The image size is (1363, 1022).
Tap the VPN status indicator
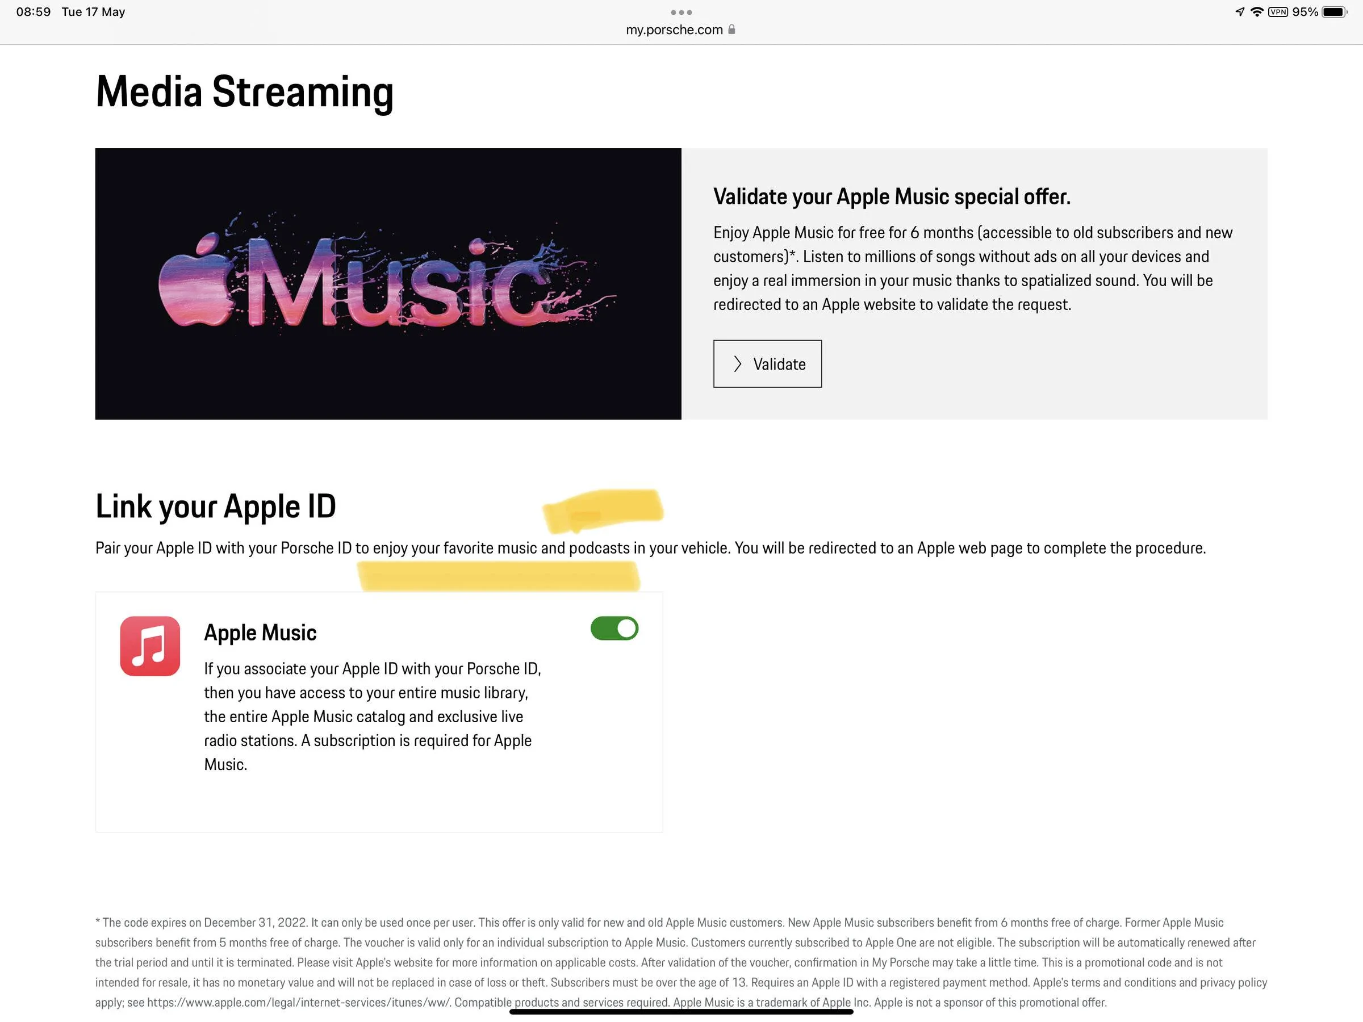[x=1278, y=12]
